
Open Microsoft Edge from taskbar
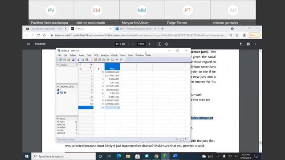pos(119,156)
